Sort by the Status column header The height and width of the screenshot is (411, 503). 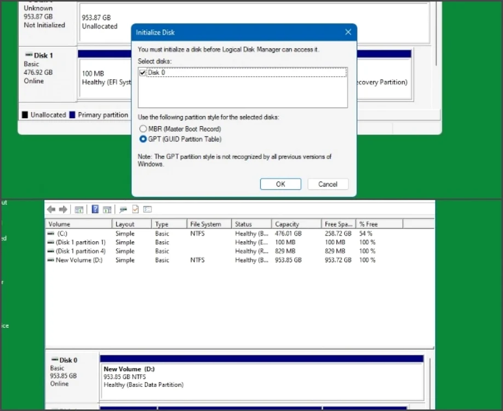[x=251, y=224]
